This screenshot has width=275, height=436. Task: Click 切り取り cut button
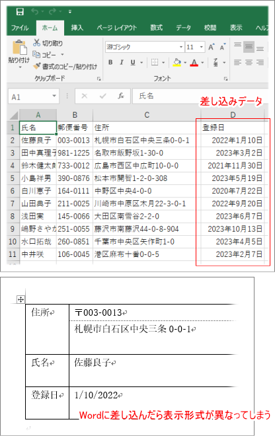click(48, 43)
